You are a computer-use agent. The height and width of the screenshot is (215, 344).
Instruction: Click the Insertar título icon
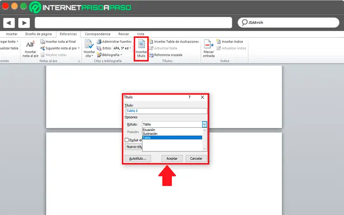tap(141, 44)
